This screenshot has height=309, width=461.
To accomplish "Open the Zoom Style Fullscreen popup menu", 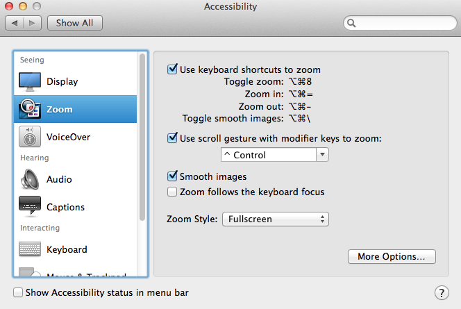I will pyautogui.click(x=276, y=219).
